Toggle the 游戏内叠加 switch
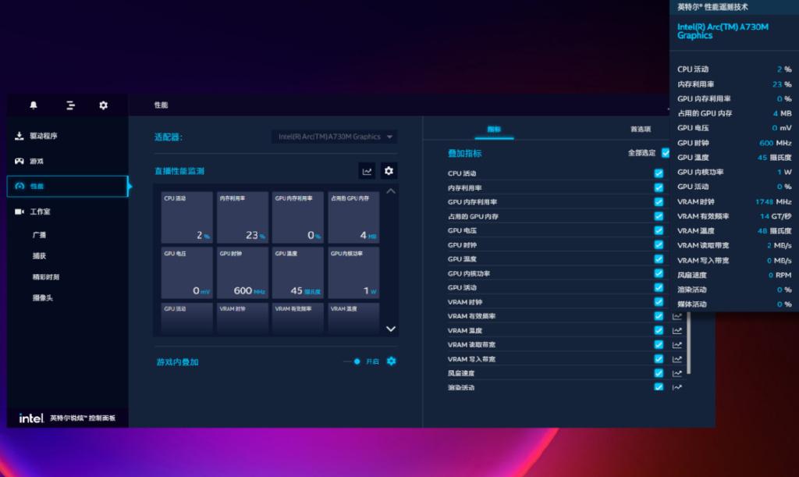This screenshot has height=477, width=799. [x=354, y=361]
